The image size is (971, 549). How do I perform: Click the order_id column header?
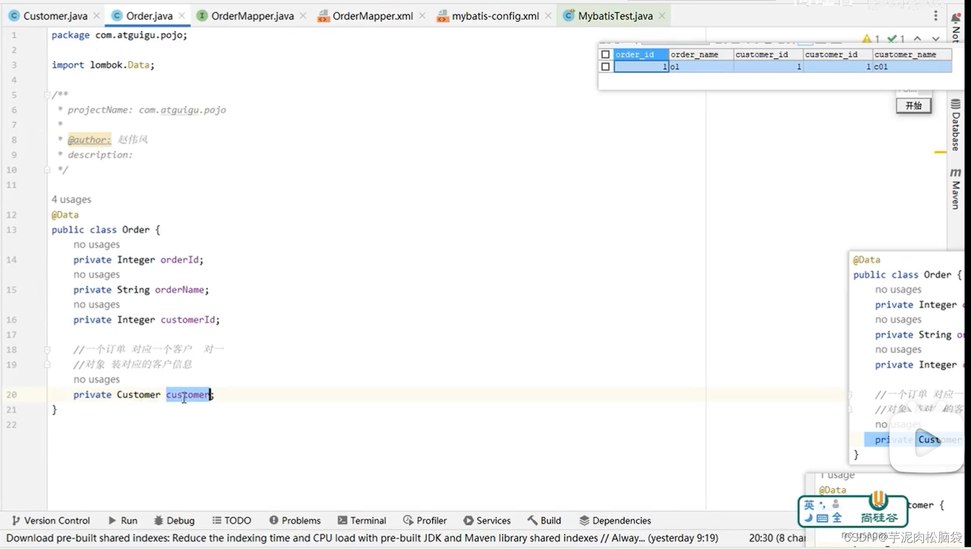[x=641, y=54]
